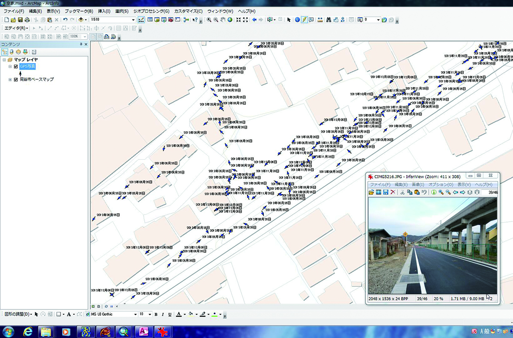Activate the Hyperlink lightning bolt tool
Screen dimensions: 513x338
coord(304,20)
